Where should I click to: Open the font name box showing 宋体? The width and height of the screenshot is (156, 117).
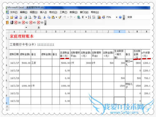pos(138,17)
